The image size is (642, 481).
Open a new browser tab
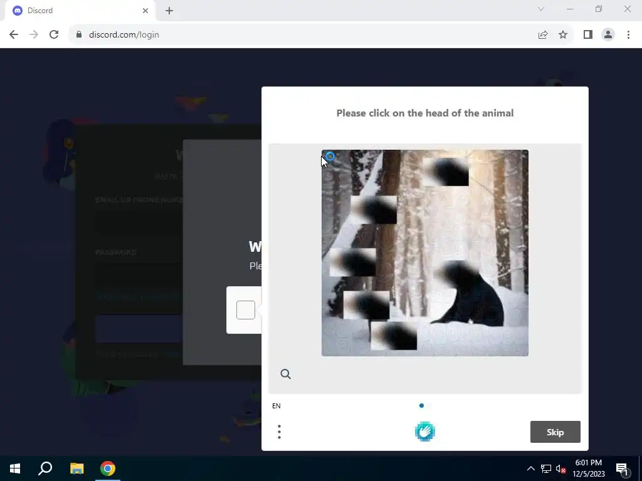click(169, 11)
